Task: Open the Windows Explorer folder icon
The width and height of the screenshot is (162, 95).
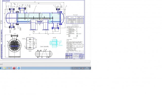Action: [x=5, y=68]
